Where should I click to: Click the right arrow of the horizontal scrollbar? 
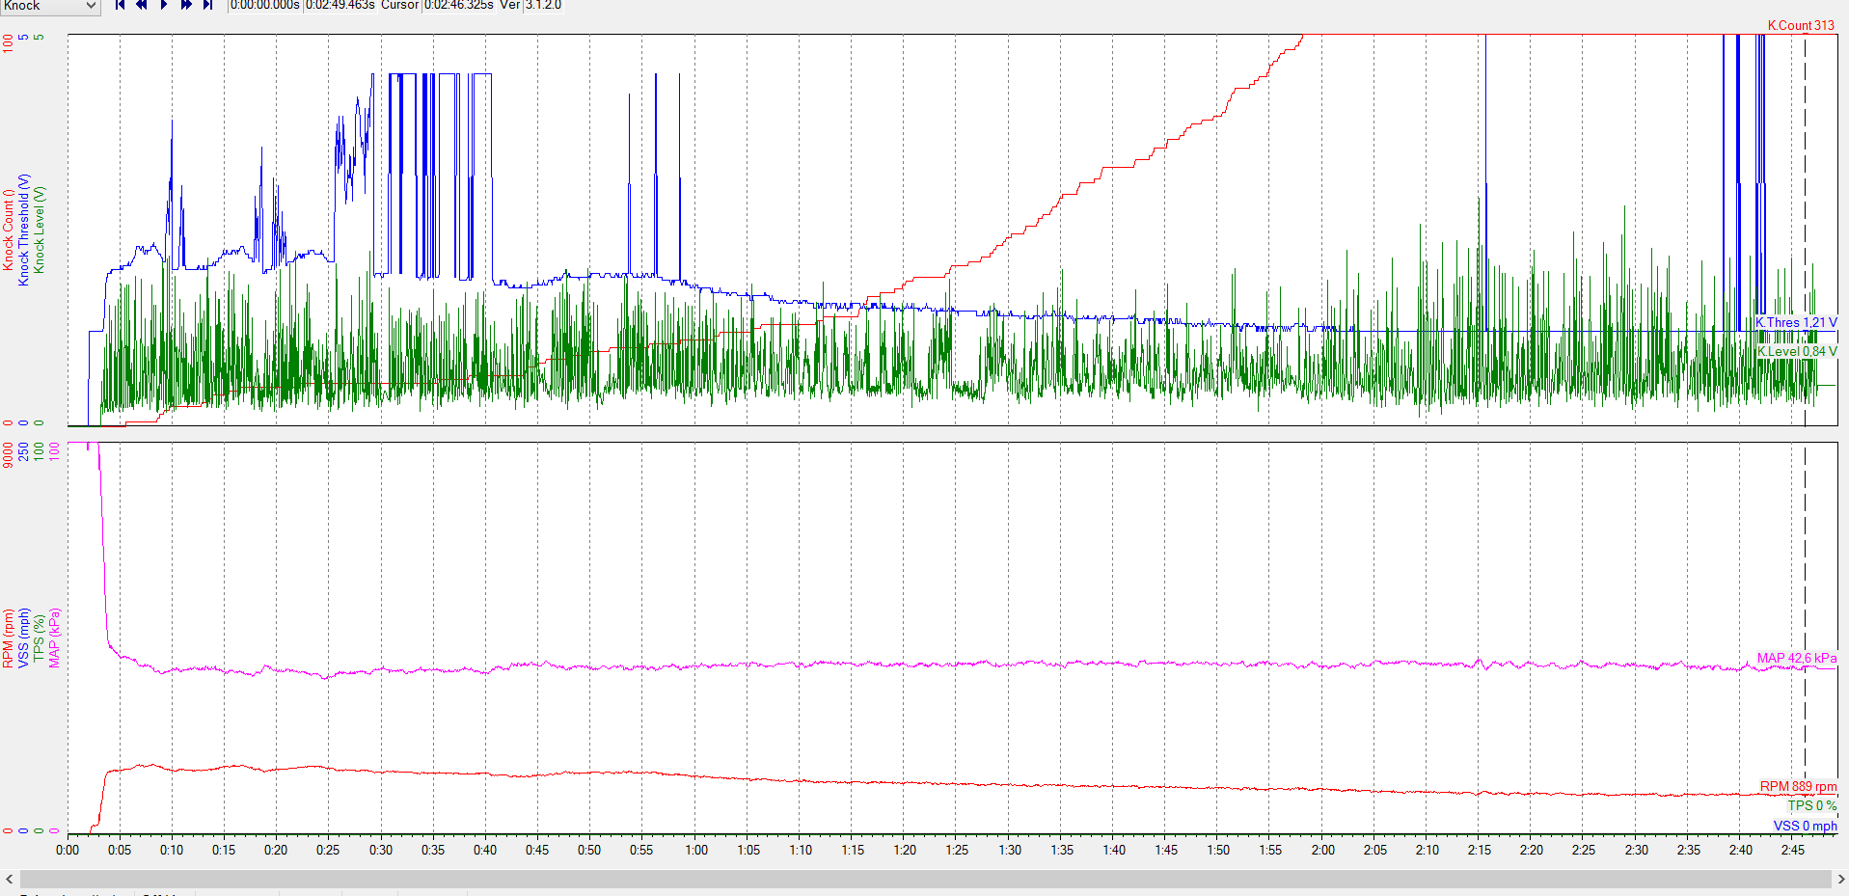pyautogui.click(x=1840, y=879)
